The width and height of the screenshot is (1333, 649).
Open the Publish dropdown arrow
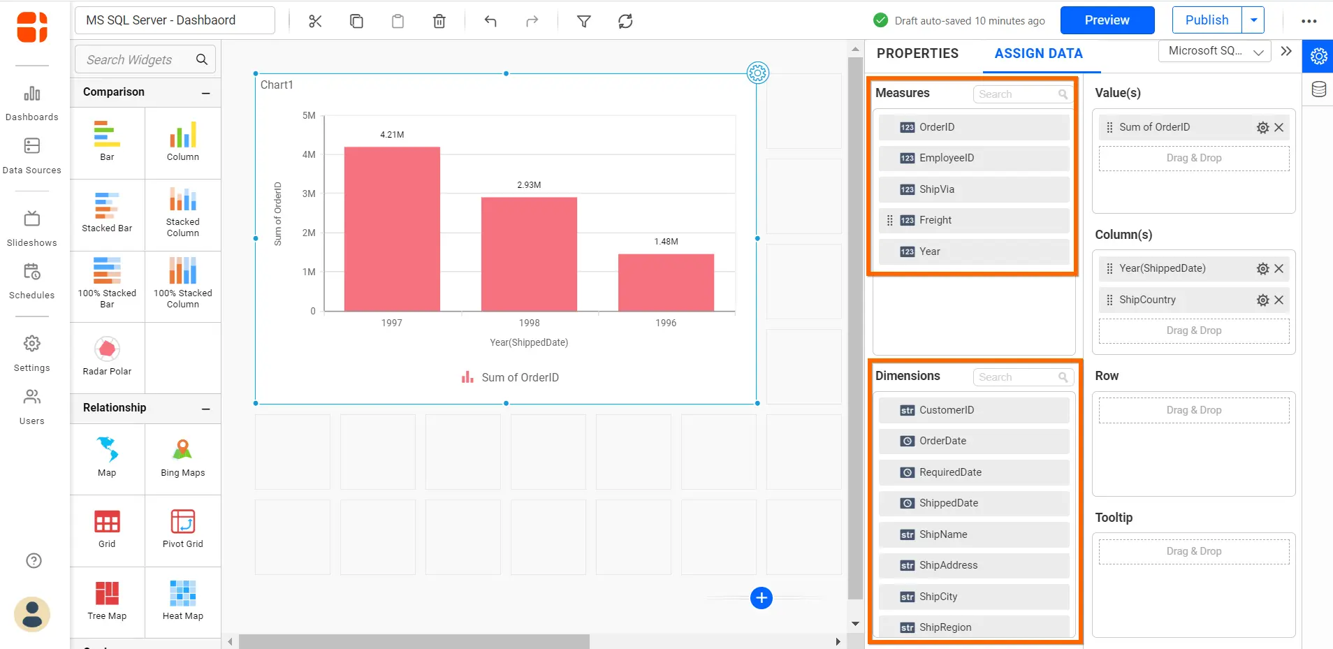pyautogui.click(x=1254, y=20)
